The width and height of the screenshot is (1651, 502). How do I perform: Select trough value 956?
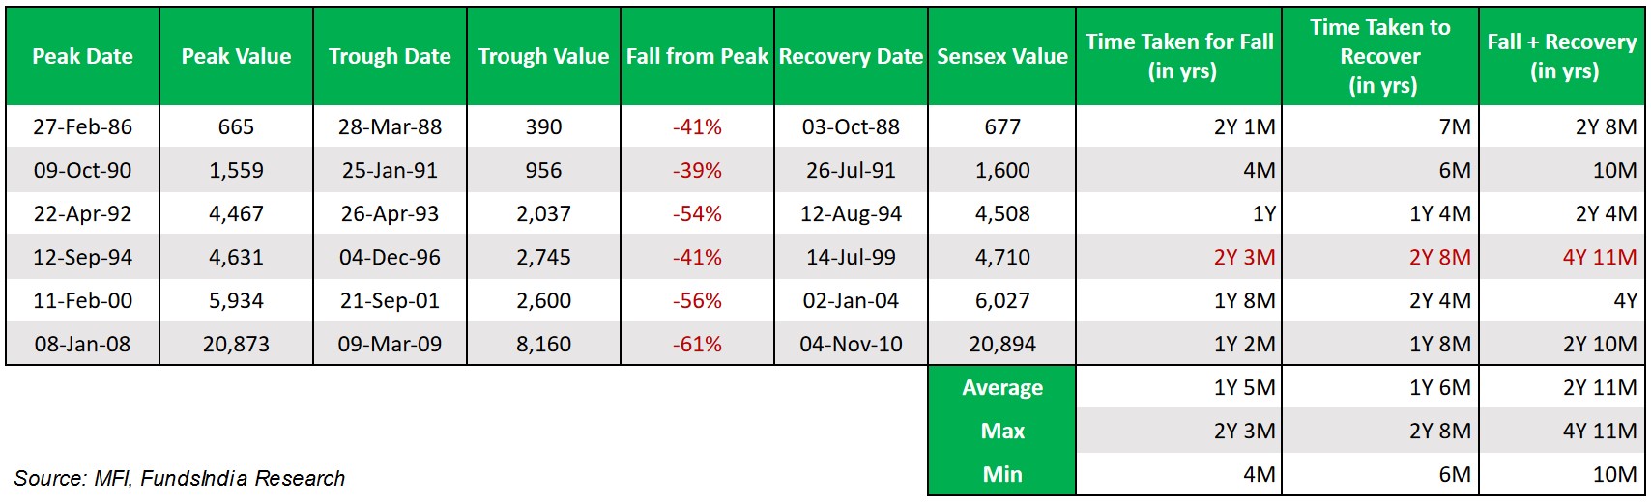pos(543,170)
